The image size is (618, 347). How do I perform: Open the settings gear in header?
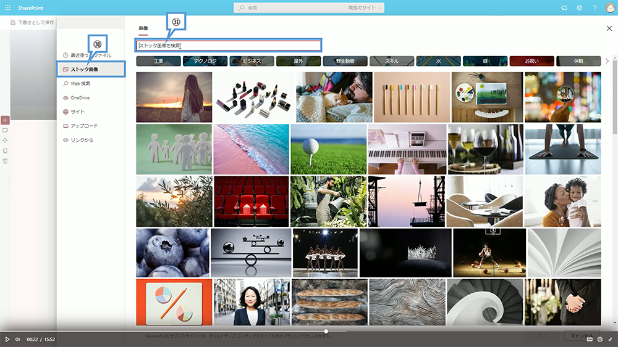click(580, 7)
